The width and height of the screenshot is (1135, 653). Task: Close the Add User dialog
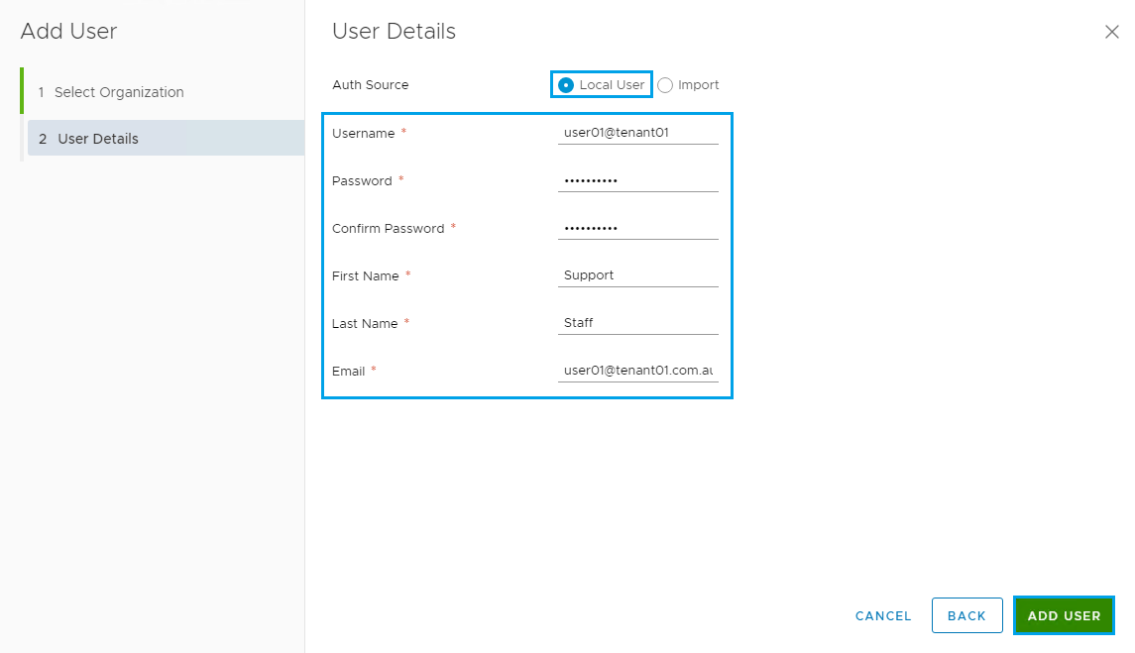[x=1111, y=32]
